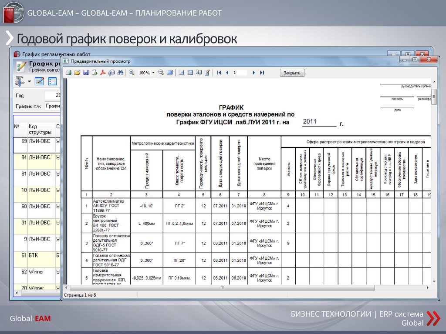Maximize the Предварительный просмотр window
Image resolution: width=446 pixels, height=334 pixels.
click(415, 59)
